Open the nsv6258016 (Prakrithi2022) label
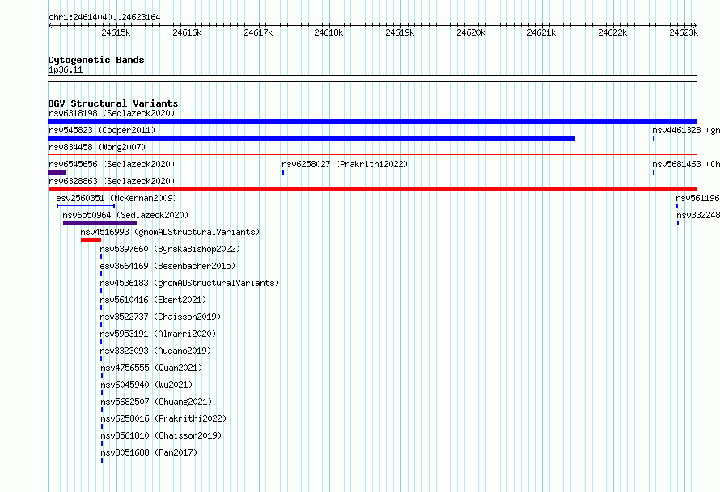Viewport: 720px width, 492px height. pyautogui.click(x=163, y=418)
